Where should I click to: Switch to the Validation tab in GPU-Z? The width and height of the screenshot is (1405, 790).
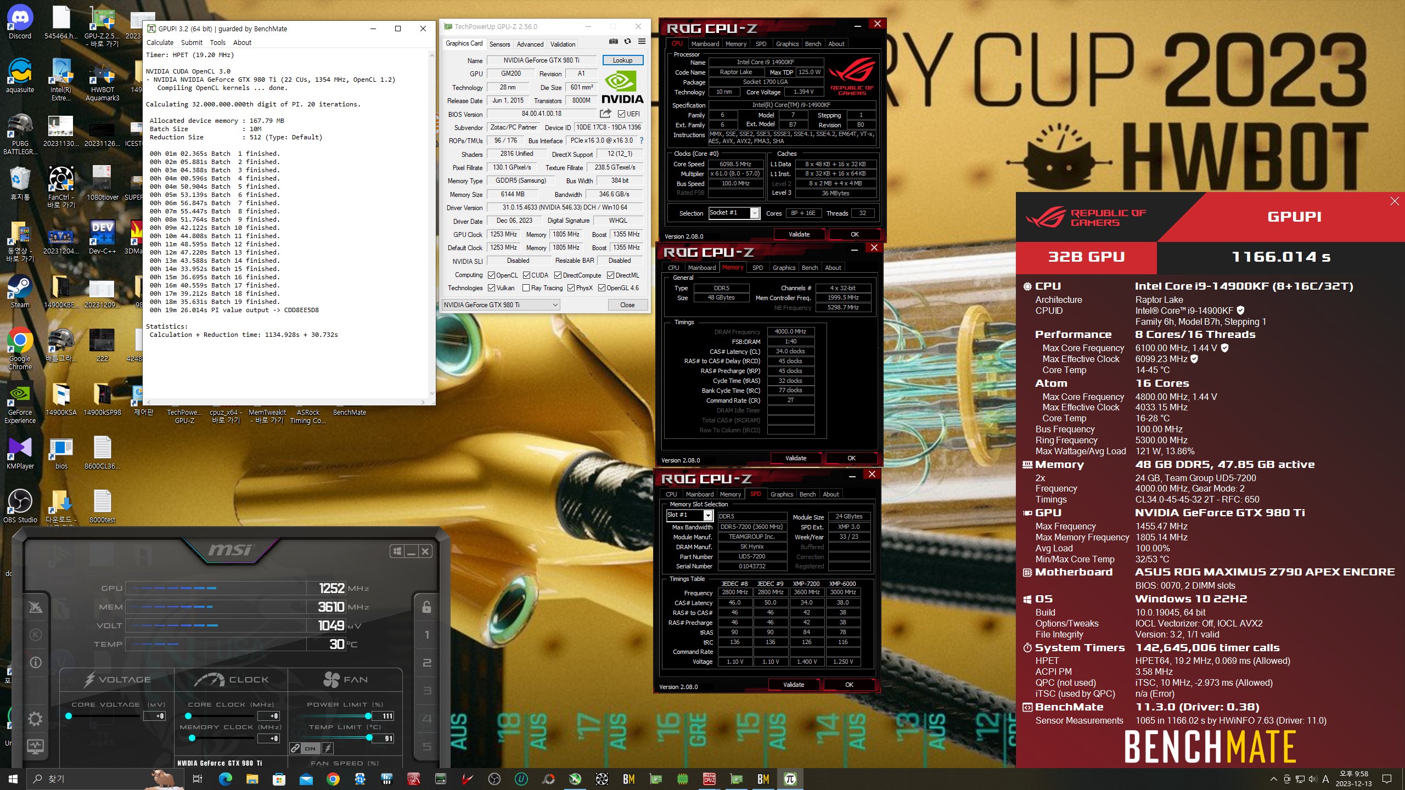click(x=563, y=44)
